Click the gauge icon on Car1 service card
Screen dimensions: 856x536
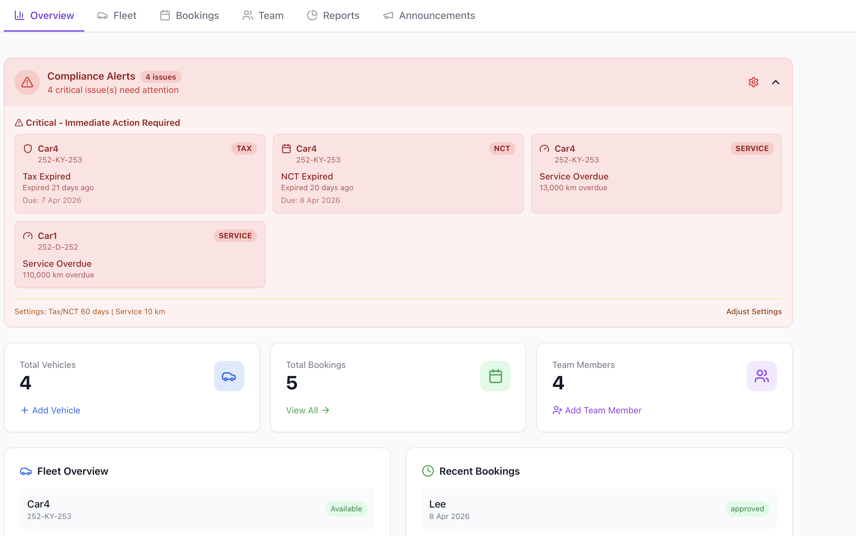tap(28, 236)
